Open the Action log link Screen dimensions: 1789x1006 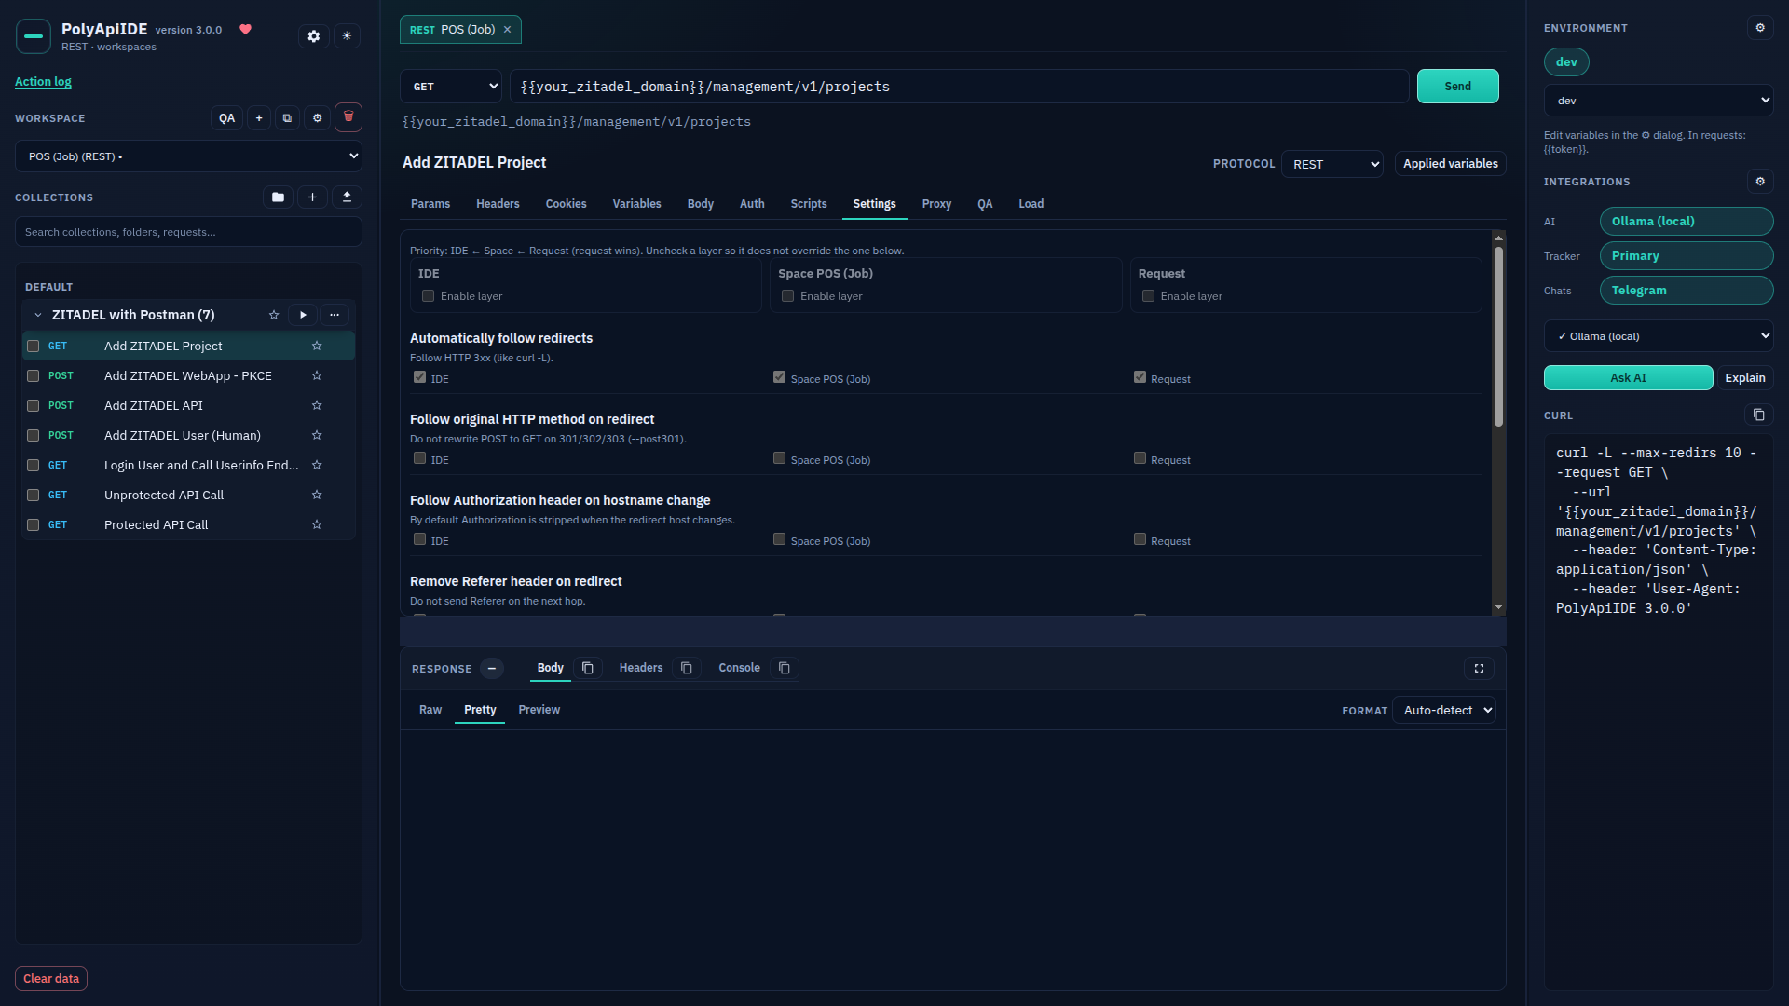pyautogui.click(x=43, y=82)
